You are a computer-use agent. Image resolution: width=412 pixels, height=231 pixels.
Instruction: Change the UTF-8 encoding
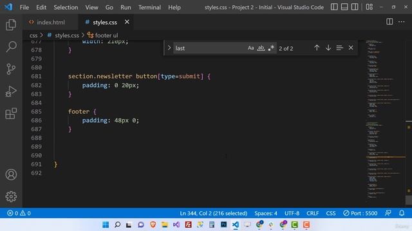click(292, 213)
